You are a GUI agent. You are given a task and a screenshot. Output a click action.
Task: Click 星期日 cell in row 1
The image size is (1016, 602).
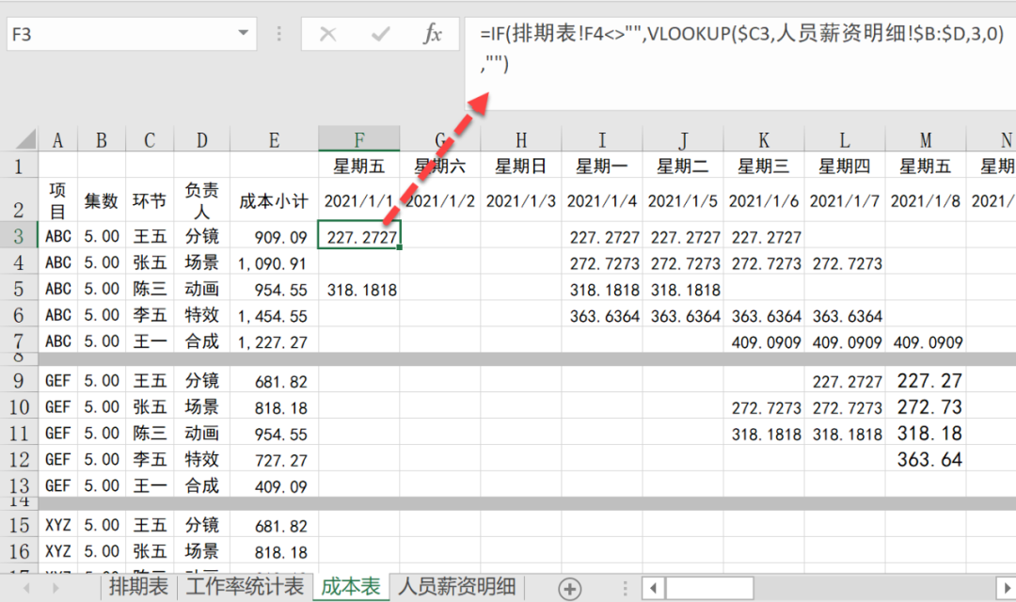(x=521, y=166)
